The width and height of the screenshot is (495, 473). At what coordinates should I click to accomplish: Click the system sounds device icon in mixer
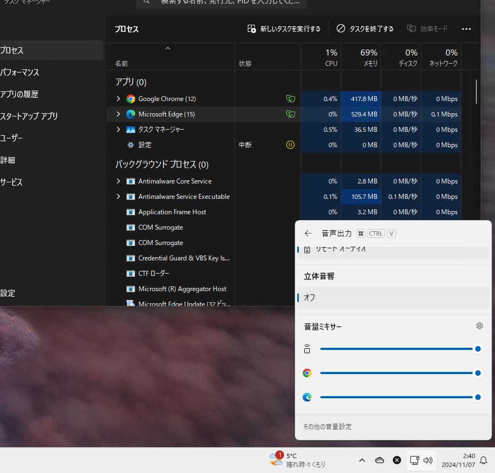pyautogui.click(x=307, y=349)
